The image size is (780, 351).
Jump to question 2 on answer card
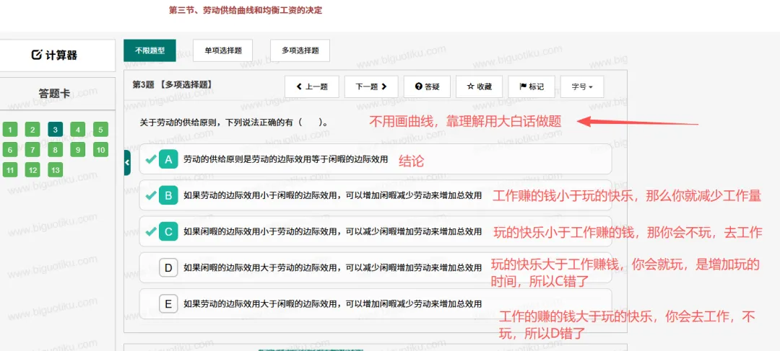click(32, 130)
